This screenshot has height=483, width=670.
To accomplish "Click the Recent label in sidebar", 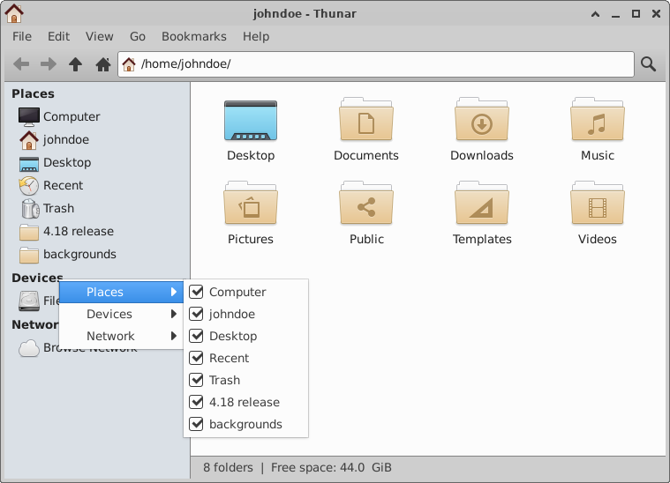I will coord(64,186).
